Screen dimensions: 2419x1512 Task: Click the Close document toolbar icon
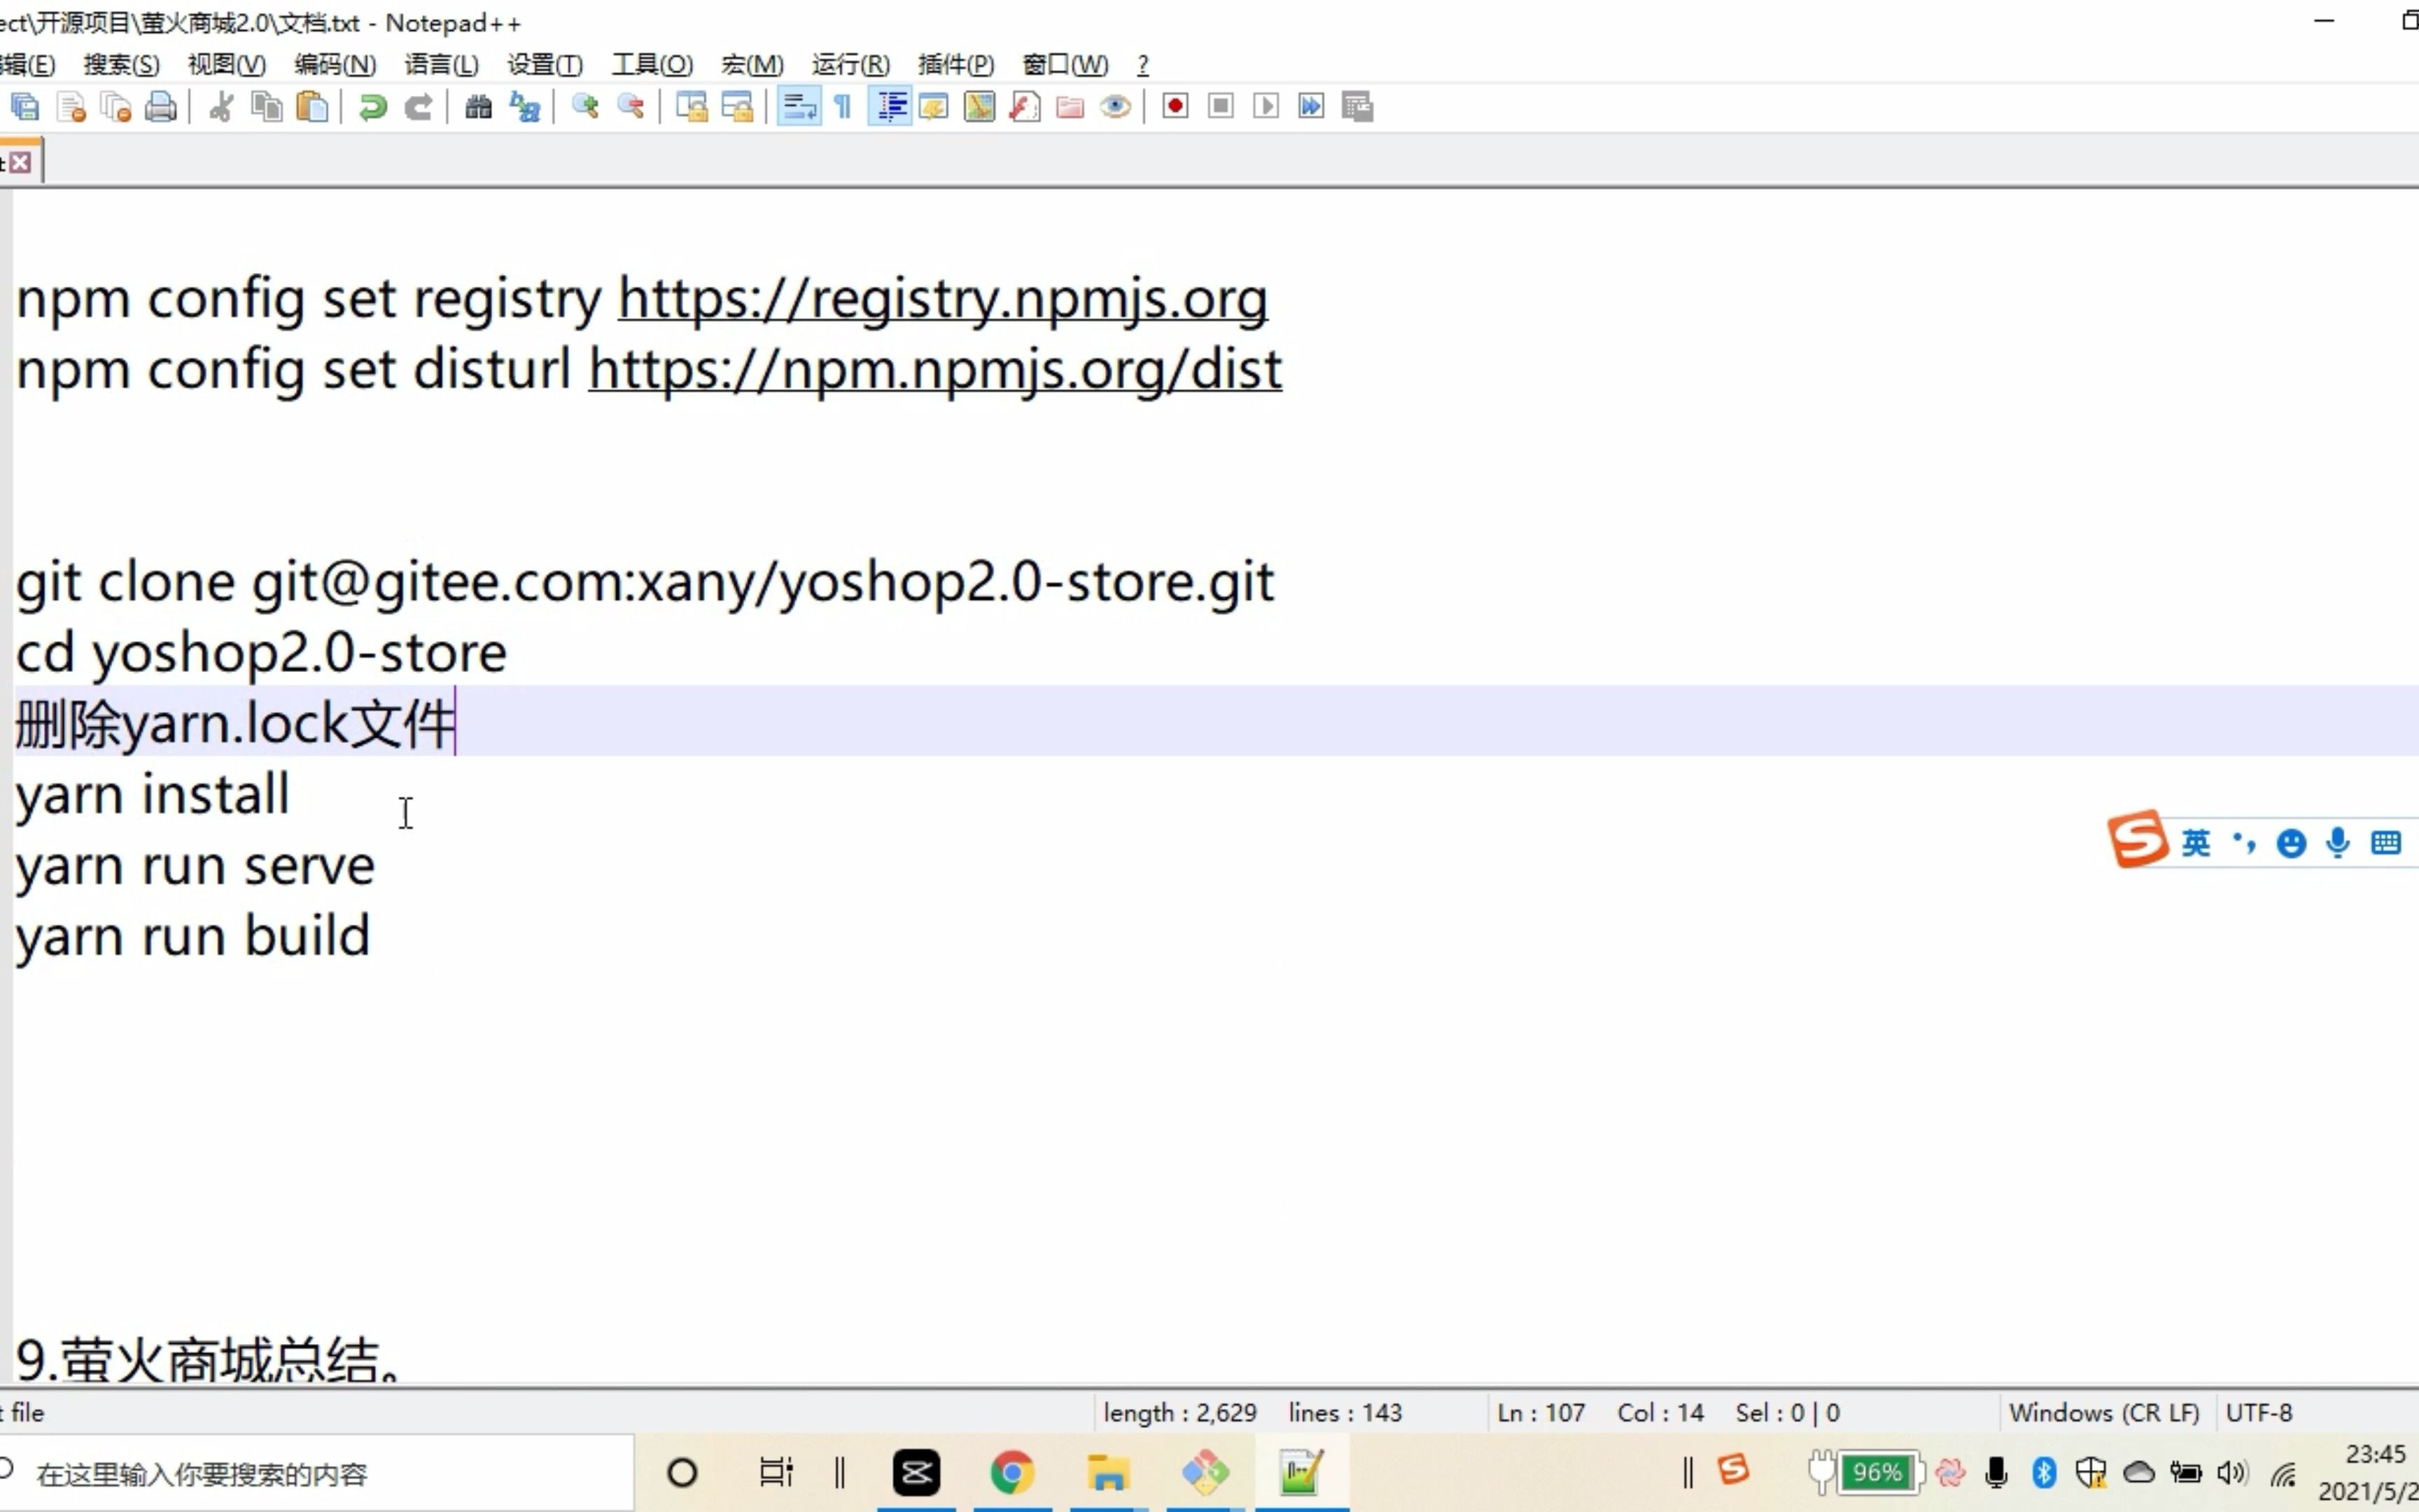(71, 106)
